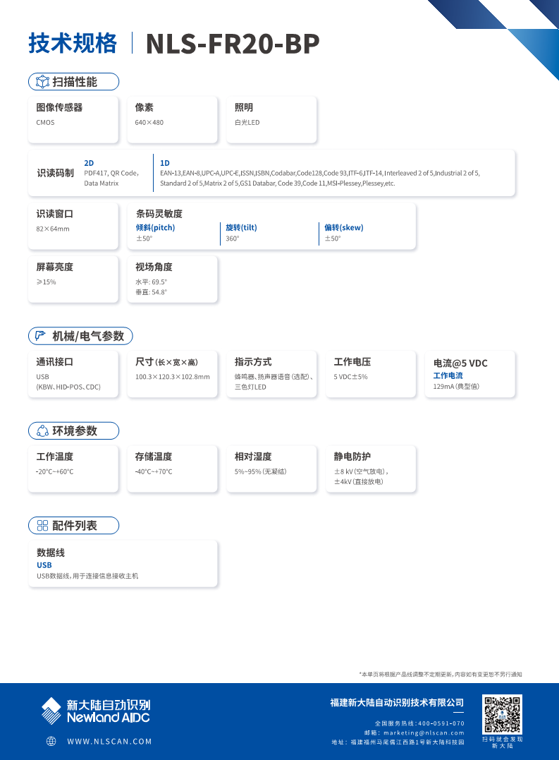Screen dimensions: 559x760
Task: Select the PDF417, QR Code text
Action: tap(111, 173)
